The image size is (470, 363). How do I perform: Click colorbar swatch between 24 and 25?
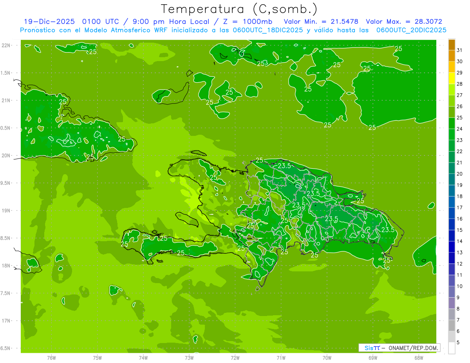click(452, 123)
